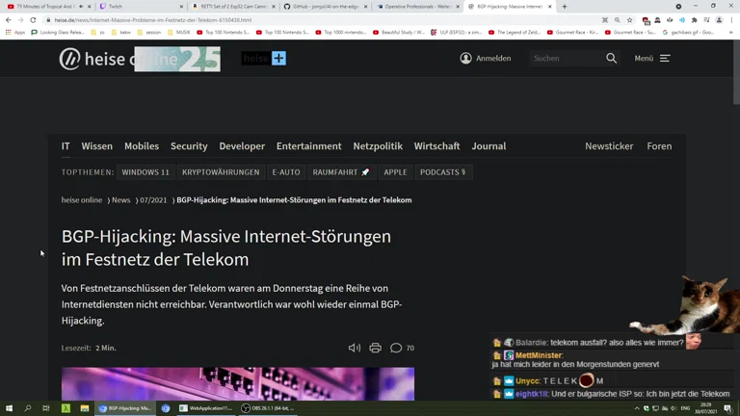Open the Extensions puzzle piece icon

pos(694,20)
